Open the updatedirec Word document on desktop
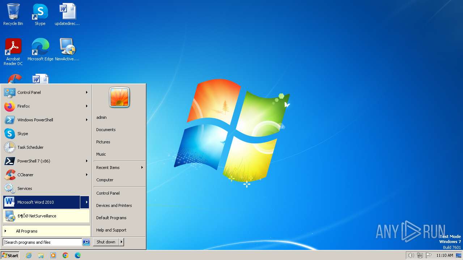Image resolution: width=463 pixels, height=260 pixels. [67, 14]
